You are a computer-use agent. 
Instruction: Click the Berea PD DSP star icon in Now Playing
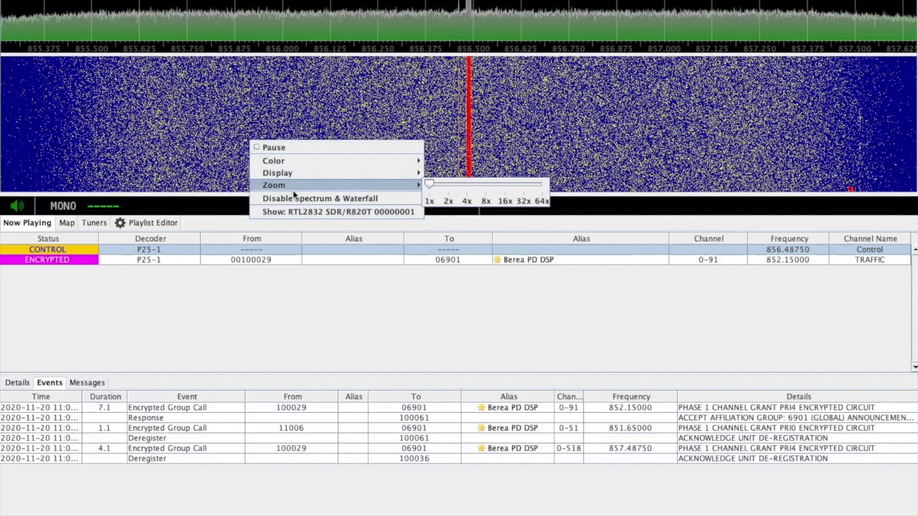click(x=497, y=259)
